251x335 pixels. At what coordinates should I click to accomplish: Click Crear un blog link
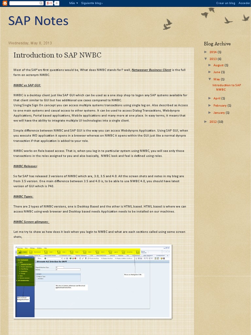click(226, 3)
